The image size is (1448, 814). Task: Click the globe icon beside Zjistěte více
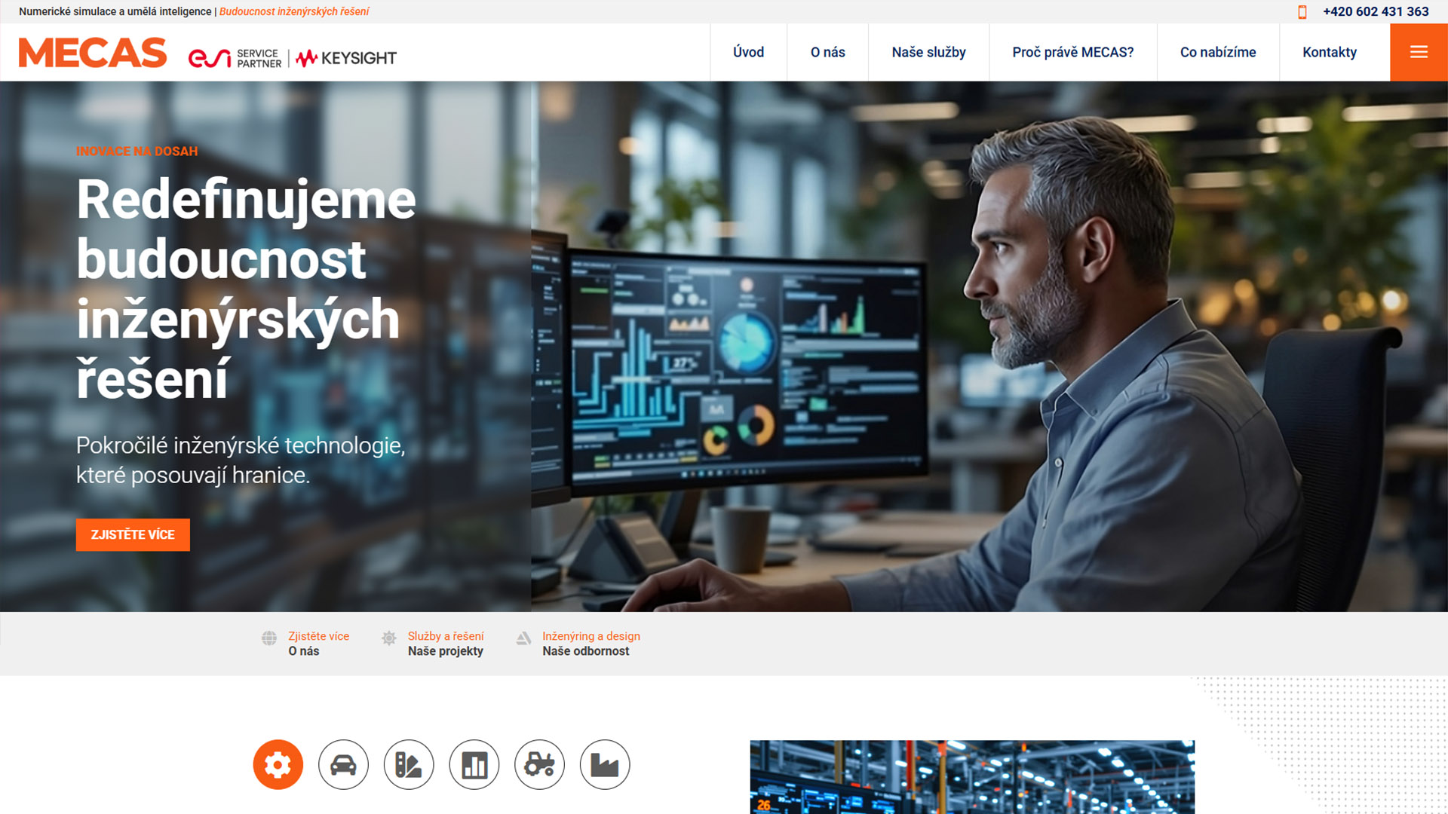(269, 638)
